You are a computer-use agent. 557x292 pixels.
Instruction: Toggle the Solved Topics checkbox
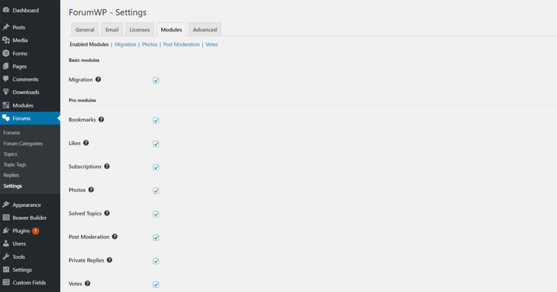click(156, 214)
